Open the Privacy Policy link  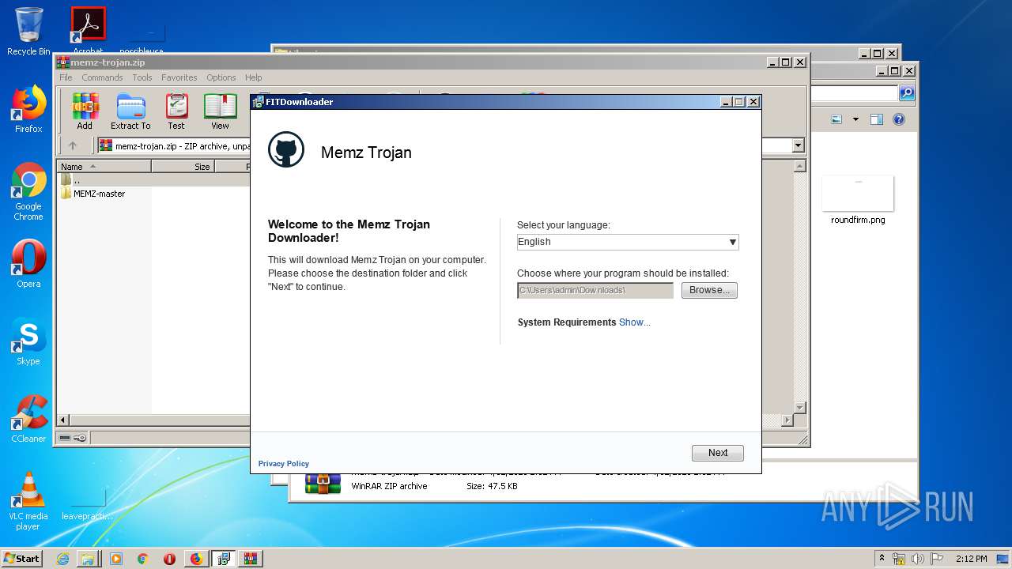coord(284,464)
